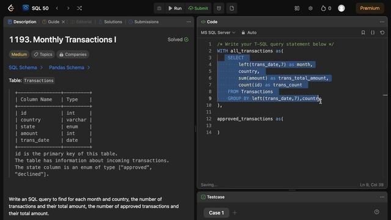Open the description panel more-options menu
This screenshot has width=391, height=220.
tap(189, 22)
